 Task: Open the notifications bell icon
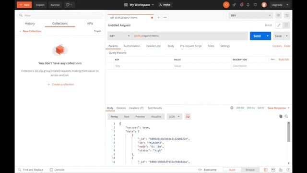point(248,5)
